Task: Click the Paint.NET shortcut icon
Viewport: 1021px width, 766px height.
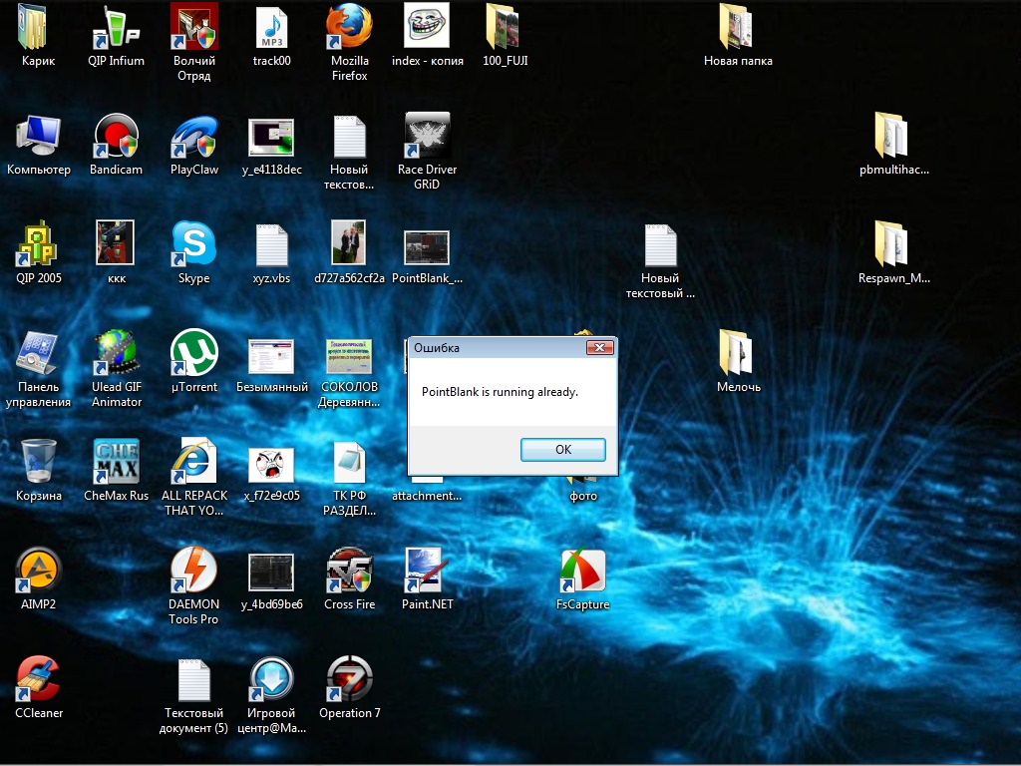Action: 427,570
